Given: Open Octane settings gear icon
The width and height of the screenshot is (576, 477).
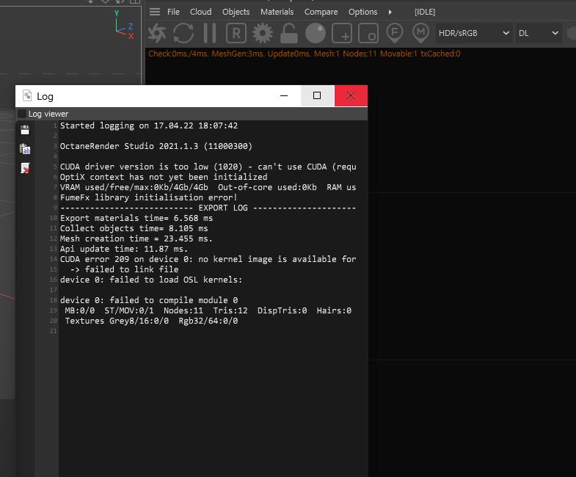Looking at the screenshot, I should (263, 33).
